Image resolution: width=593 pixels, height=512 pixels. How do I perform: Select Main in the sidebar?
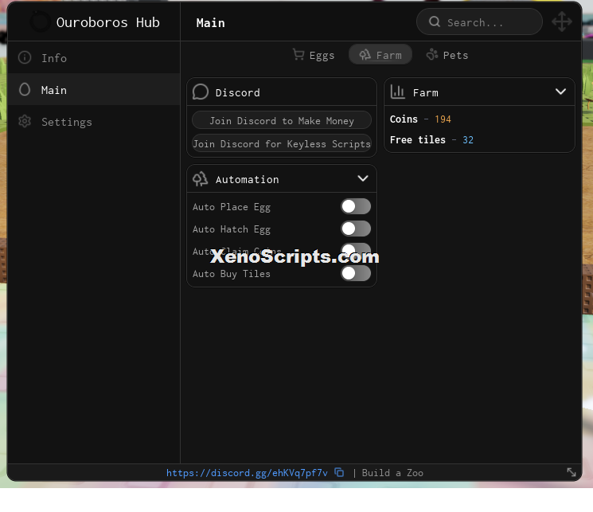click(93, 90)
